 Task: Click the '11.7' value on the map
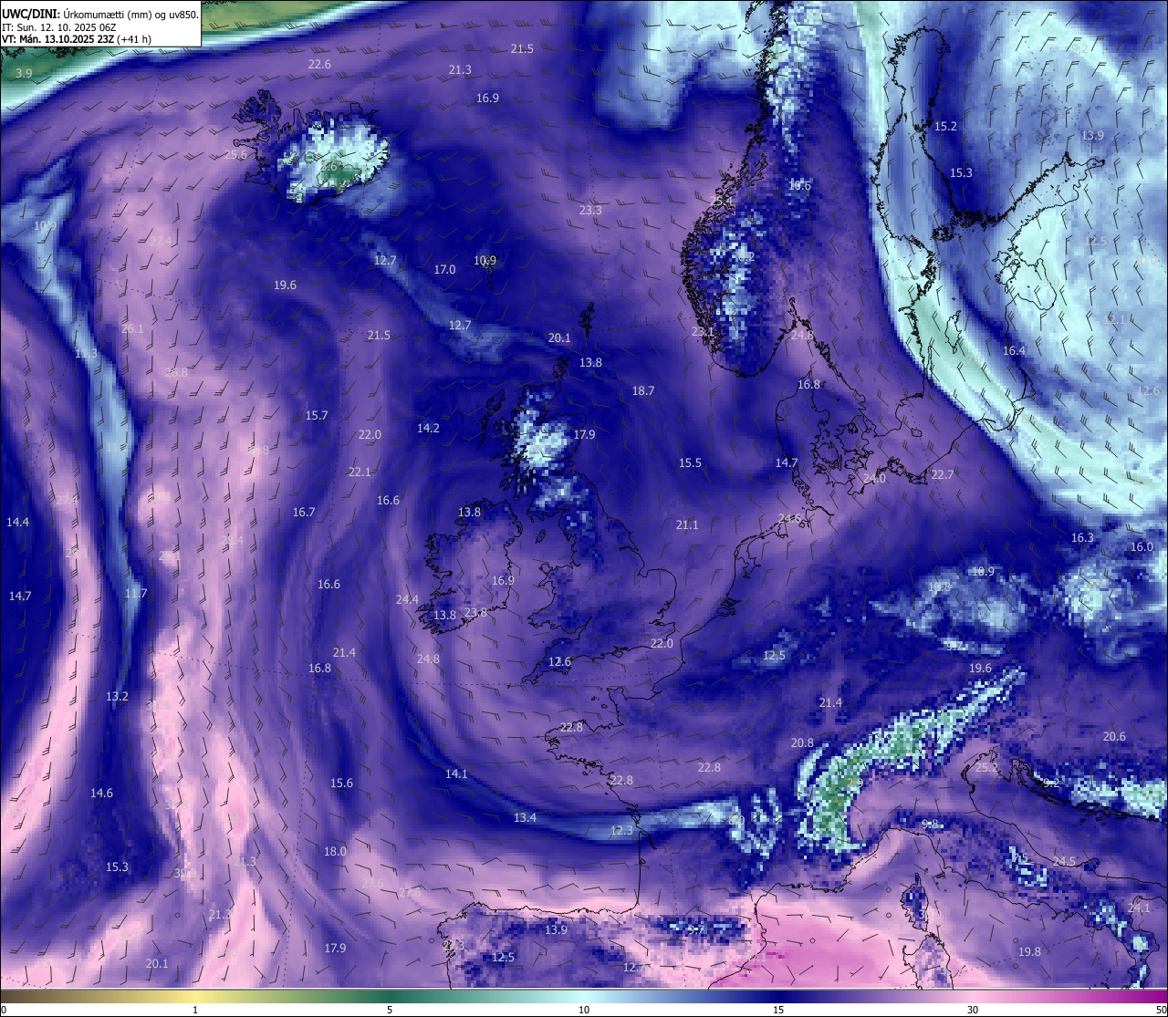(136, 593)
